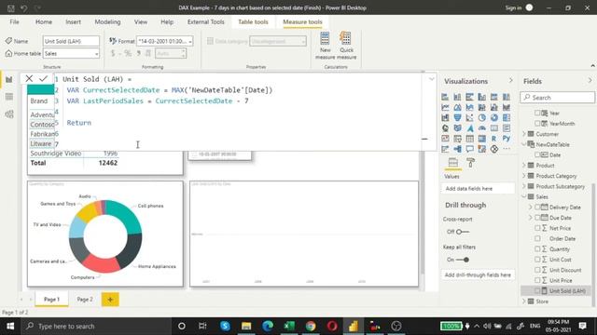Select the funnel chart visual
The height and width of the screenshot is (335, 597).
pos(457,118)
